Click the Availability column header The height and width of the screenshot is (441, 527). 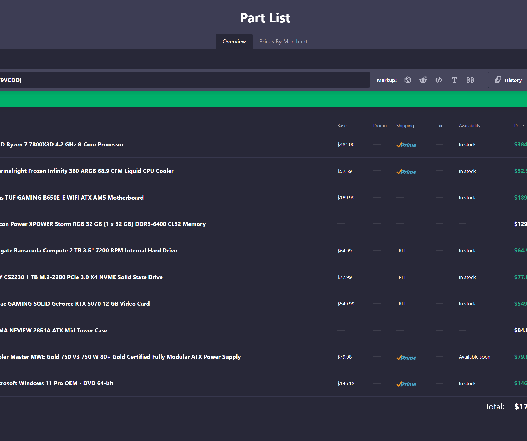coord(470,126)
